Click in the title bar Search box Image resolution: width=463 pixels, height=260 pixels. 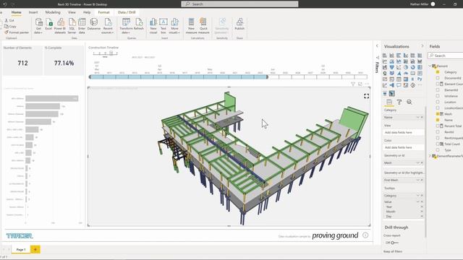pos(239,4)
